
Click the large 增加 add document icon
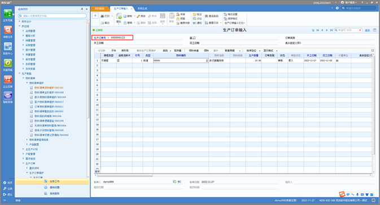tap(119, 16)
